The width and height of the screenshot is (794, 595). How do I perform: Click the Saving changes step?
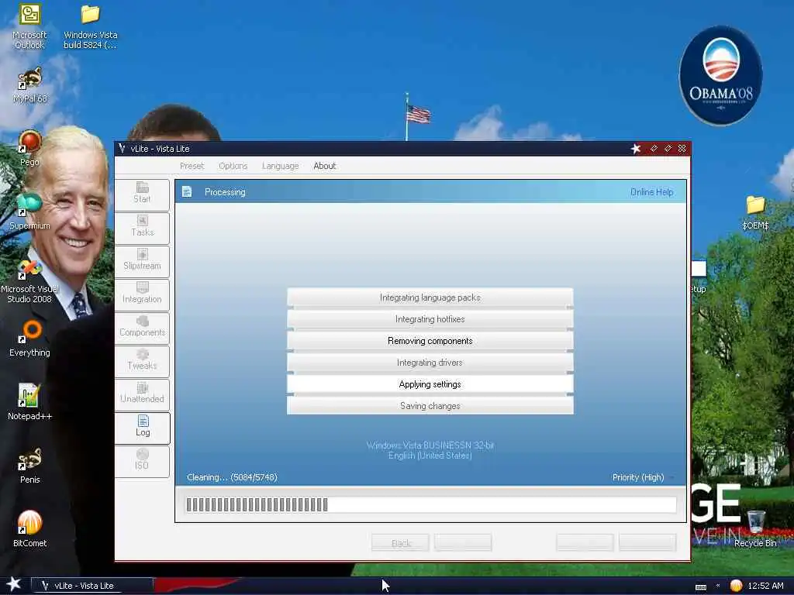(430, 406)
